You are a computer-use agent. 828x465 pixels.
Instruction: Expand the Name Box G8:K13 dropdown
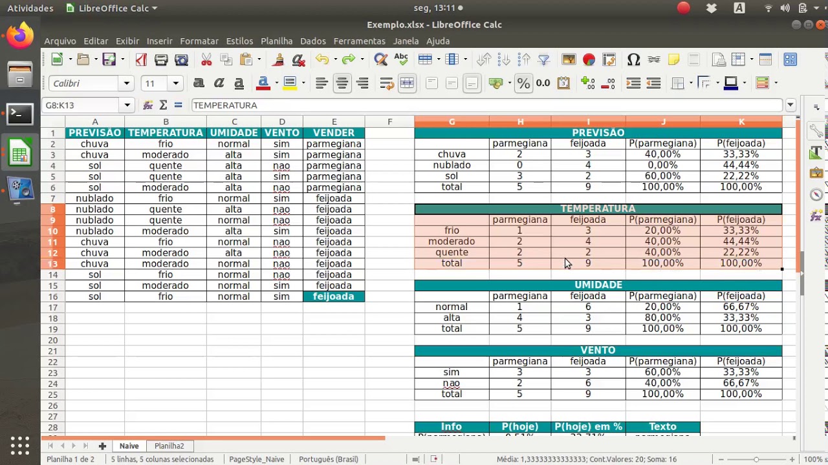point(127,105)
